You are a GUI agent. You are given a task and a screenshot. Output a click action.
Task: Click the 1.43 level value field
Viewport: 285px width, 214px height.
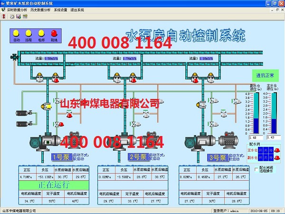pyautogui.click(x=273, y=137)
